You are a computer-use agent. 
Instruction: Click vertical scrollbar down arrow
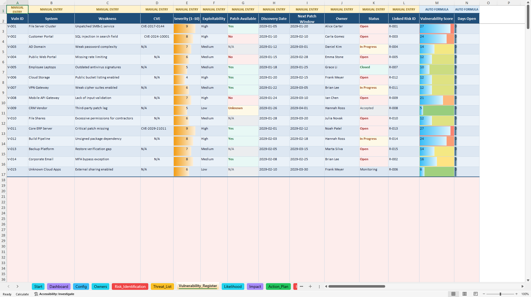point(528,280)
